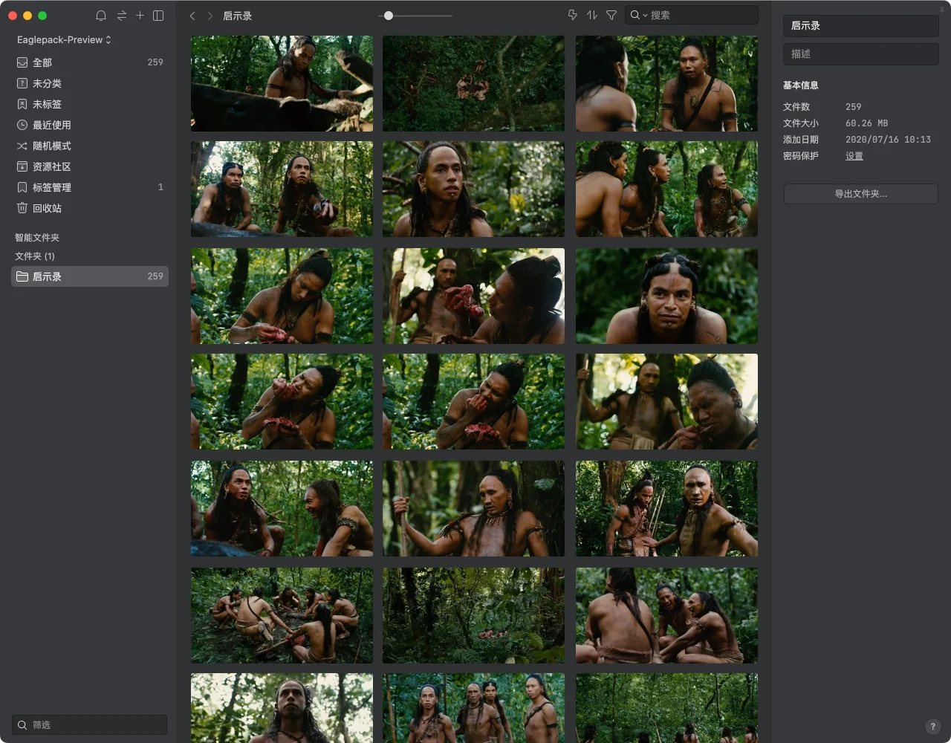
Task: Click the 启示录 breadcrumb title
Action: [x=238, y=16]
